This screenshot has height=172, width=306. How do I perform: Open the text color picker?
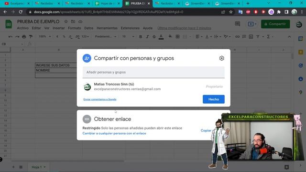[x=161, y=36]
